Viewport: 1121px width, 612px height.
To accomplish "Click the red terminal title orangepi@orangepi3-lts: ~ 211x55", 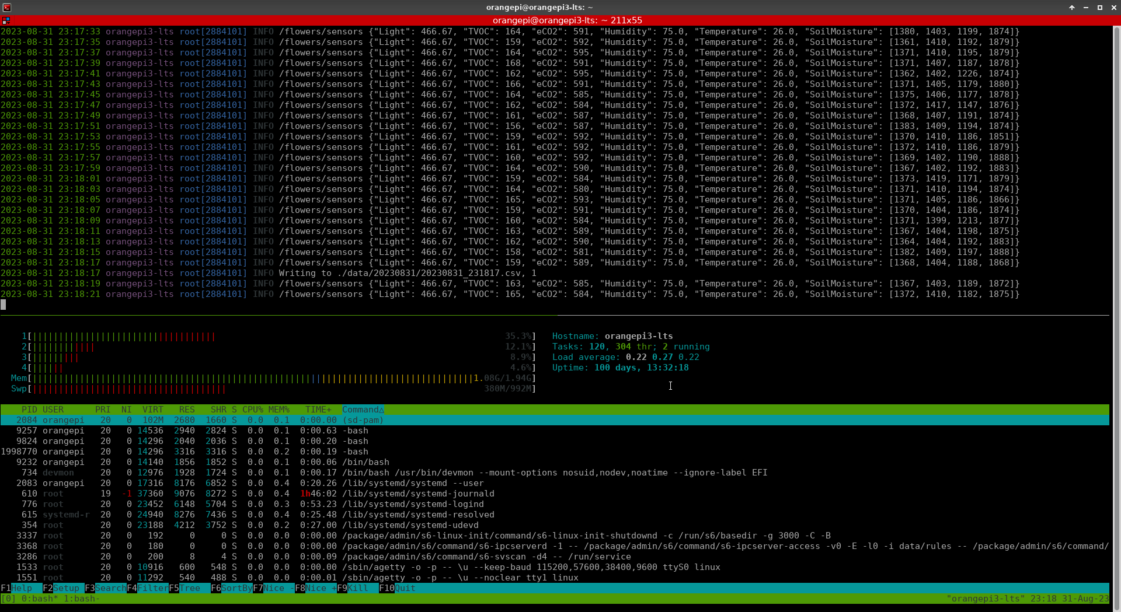I will point(567,20).
